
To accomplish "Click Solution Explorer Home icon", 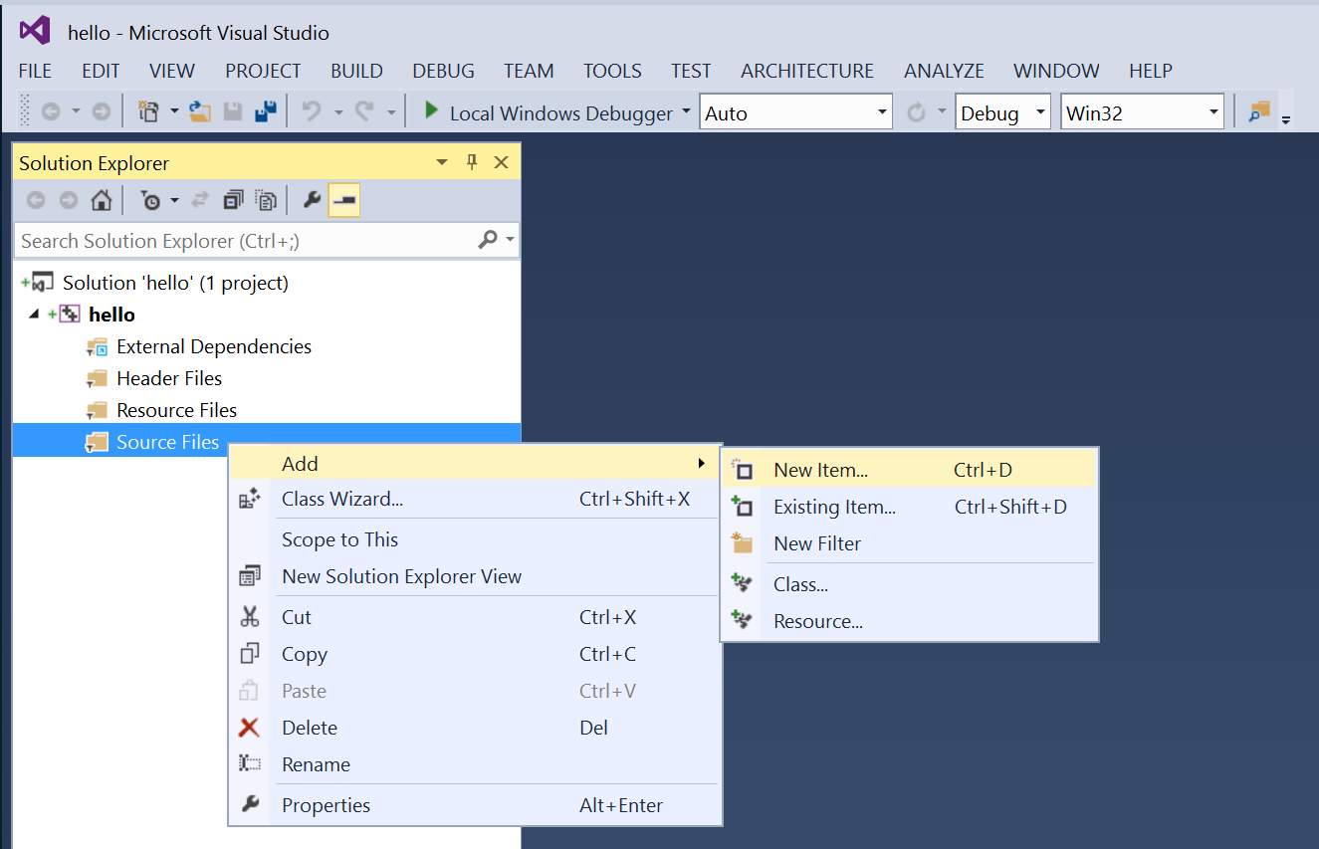I will 101,200.
